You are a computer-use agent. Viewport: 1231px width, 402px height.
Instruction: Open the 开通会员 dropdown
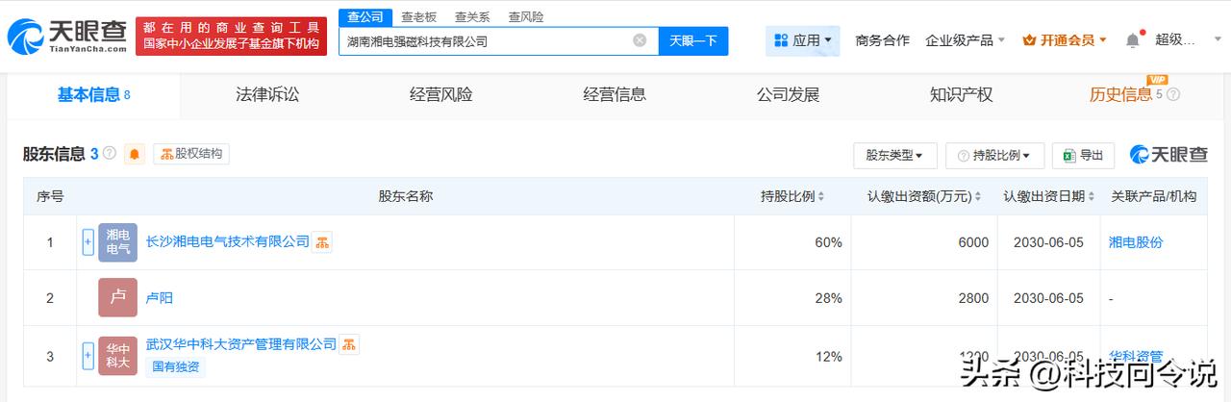1065,40
